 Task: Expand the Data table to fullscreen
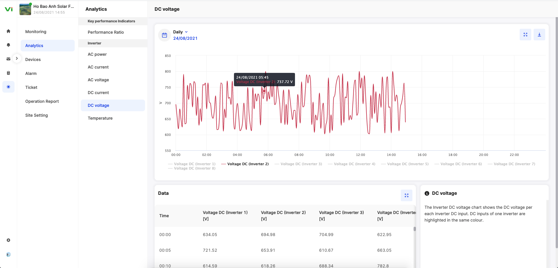[406, 195]
